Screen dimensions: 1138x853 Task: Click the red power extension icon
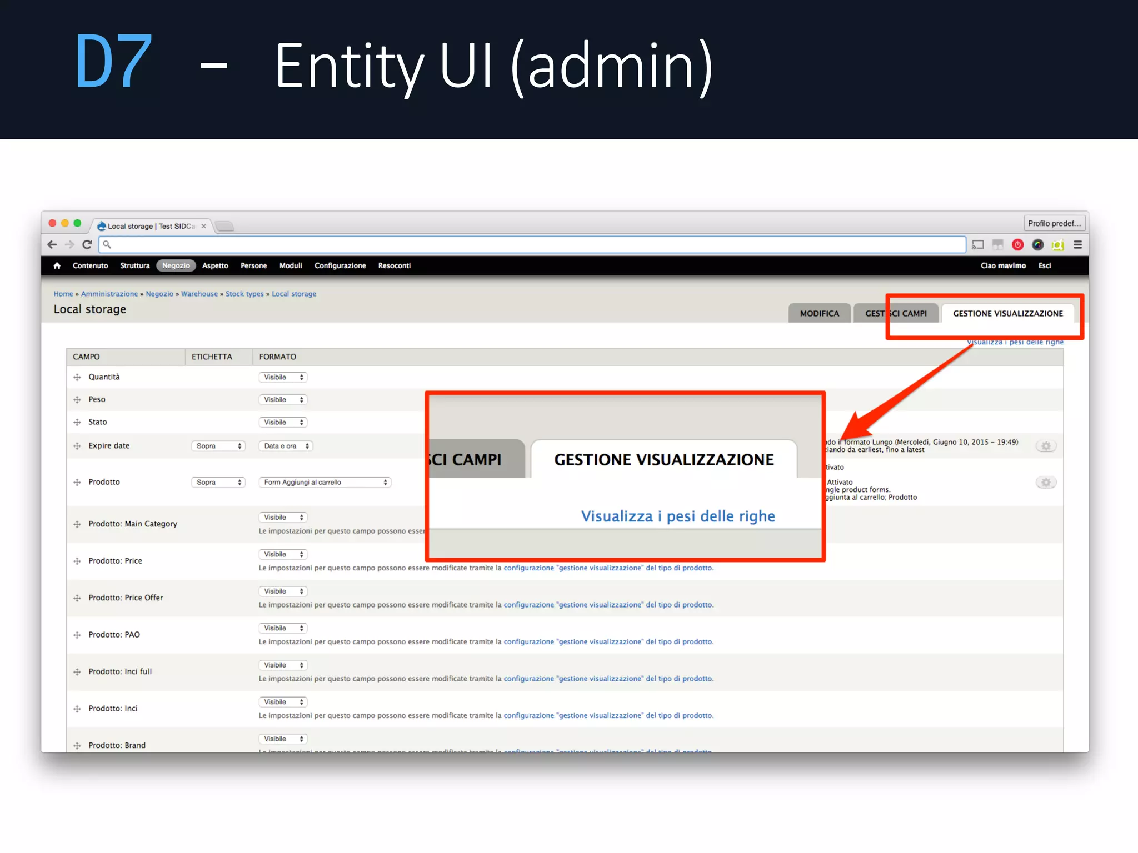(1017, 244)
